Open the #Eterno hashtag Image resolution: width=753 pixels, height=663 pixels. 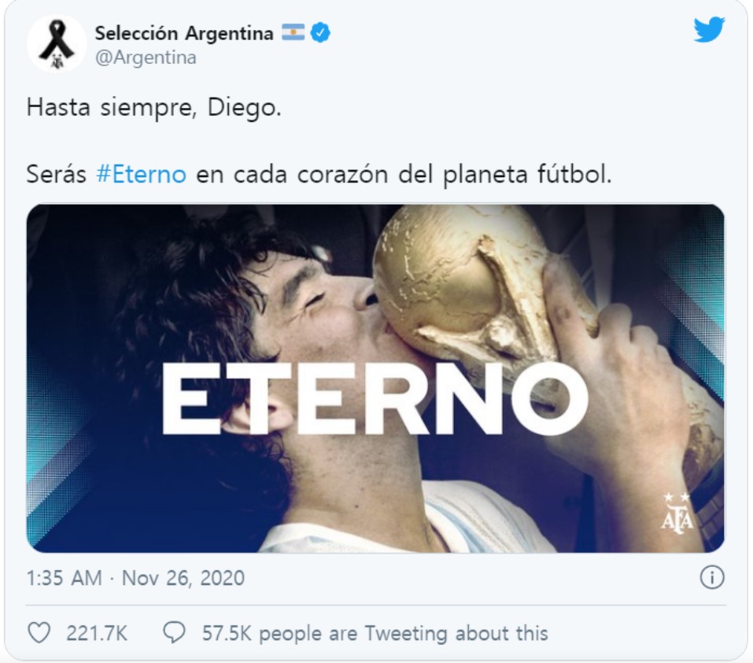[141, 174]
